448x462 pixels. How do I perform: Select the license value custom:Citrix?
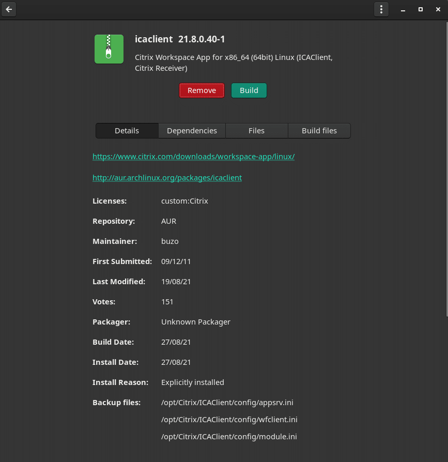[184, 201]
